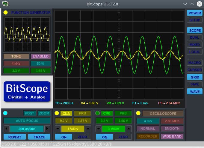Toggle the GRID display button
Screen dimensions: 204x148
pos(195,77)
